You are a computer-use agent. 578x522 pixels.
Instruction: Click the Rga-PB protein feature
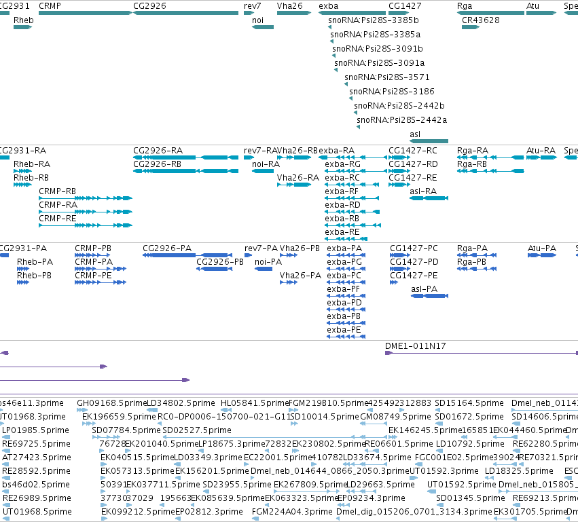tap(477, 269)
